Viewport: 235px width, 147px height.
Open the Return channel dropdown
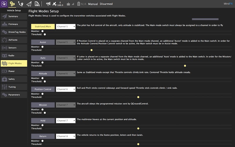66,136
